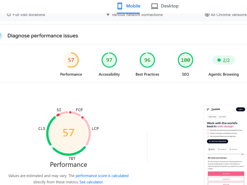Click the SEO category label
Image resolution: width=247 pixels, height=185 pixels.
(186, 74)
